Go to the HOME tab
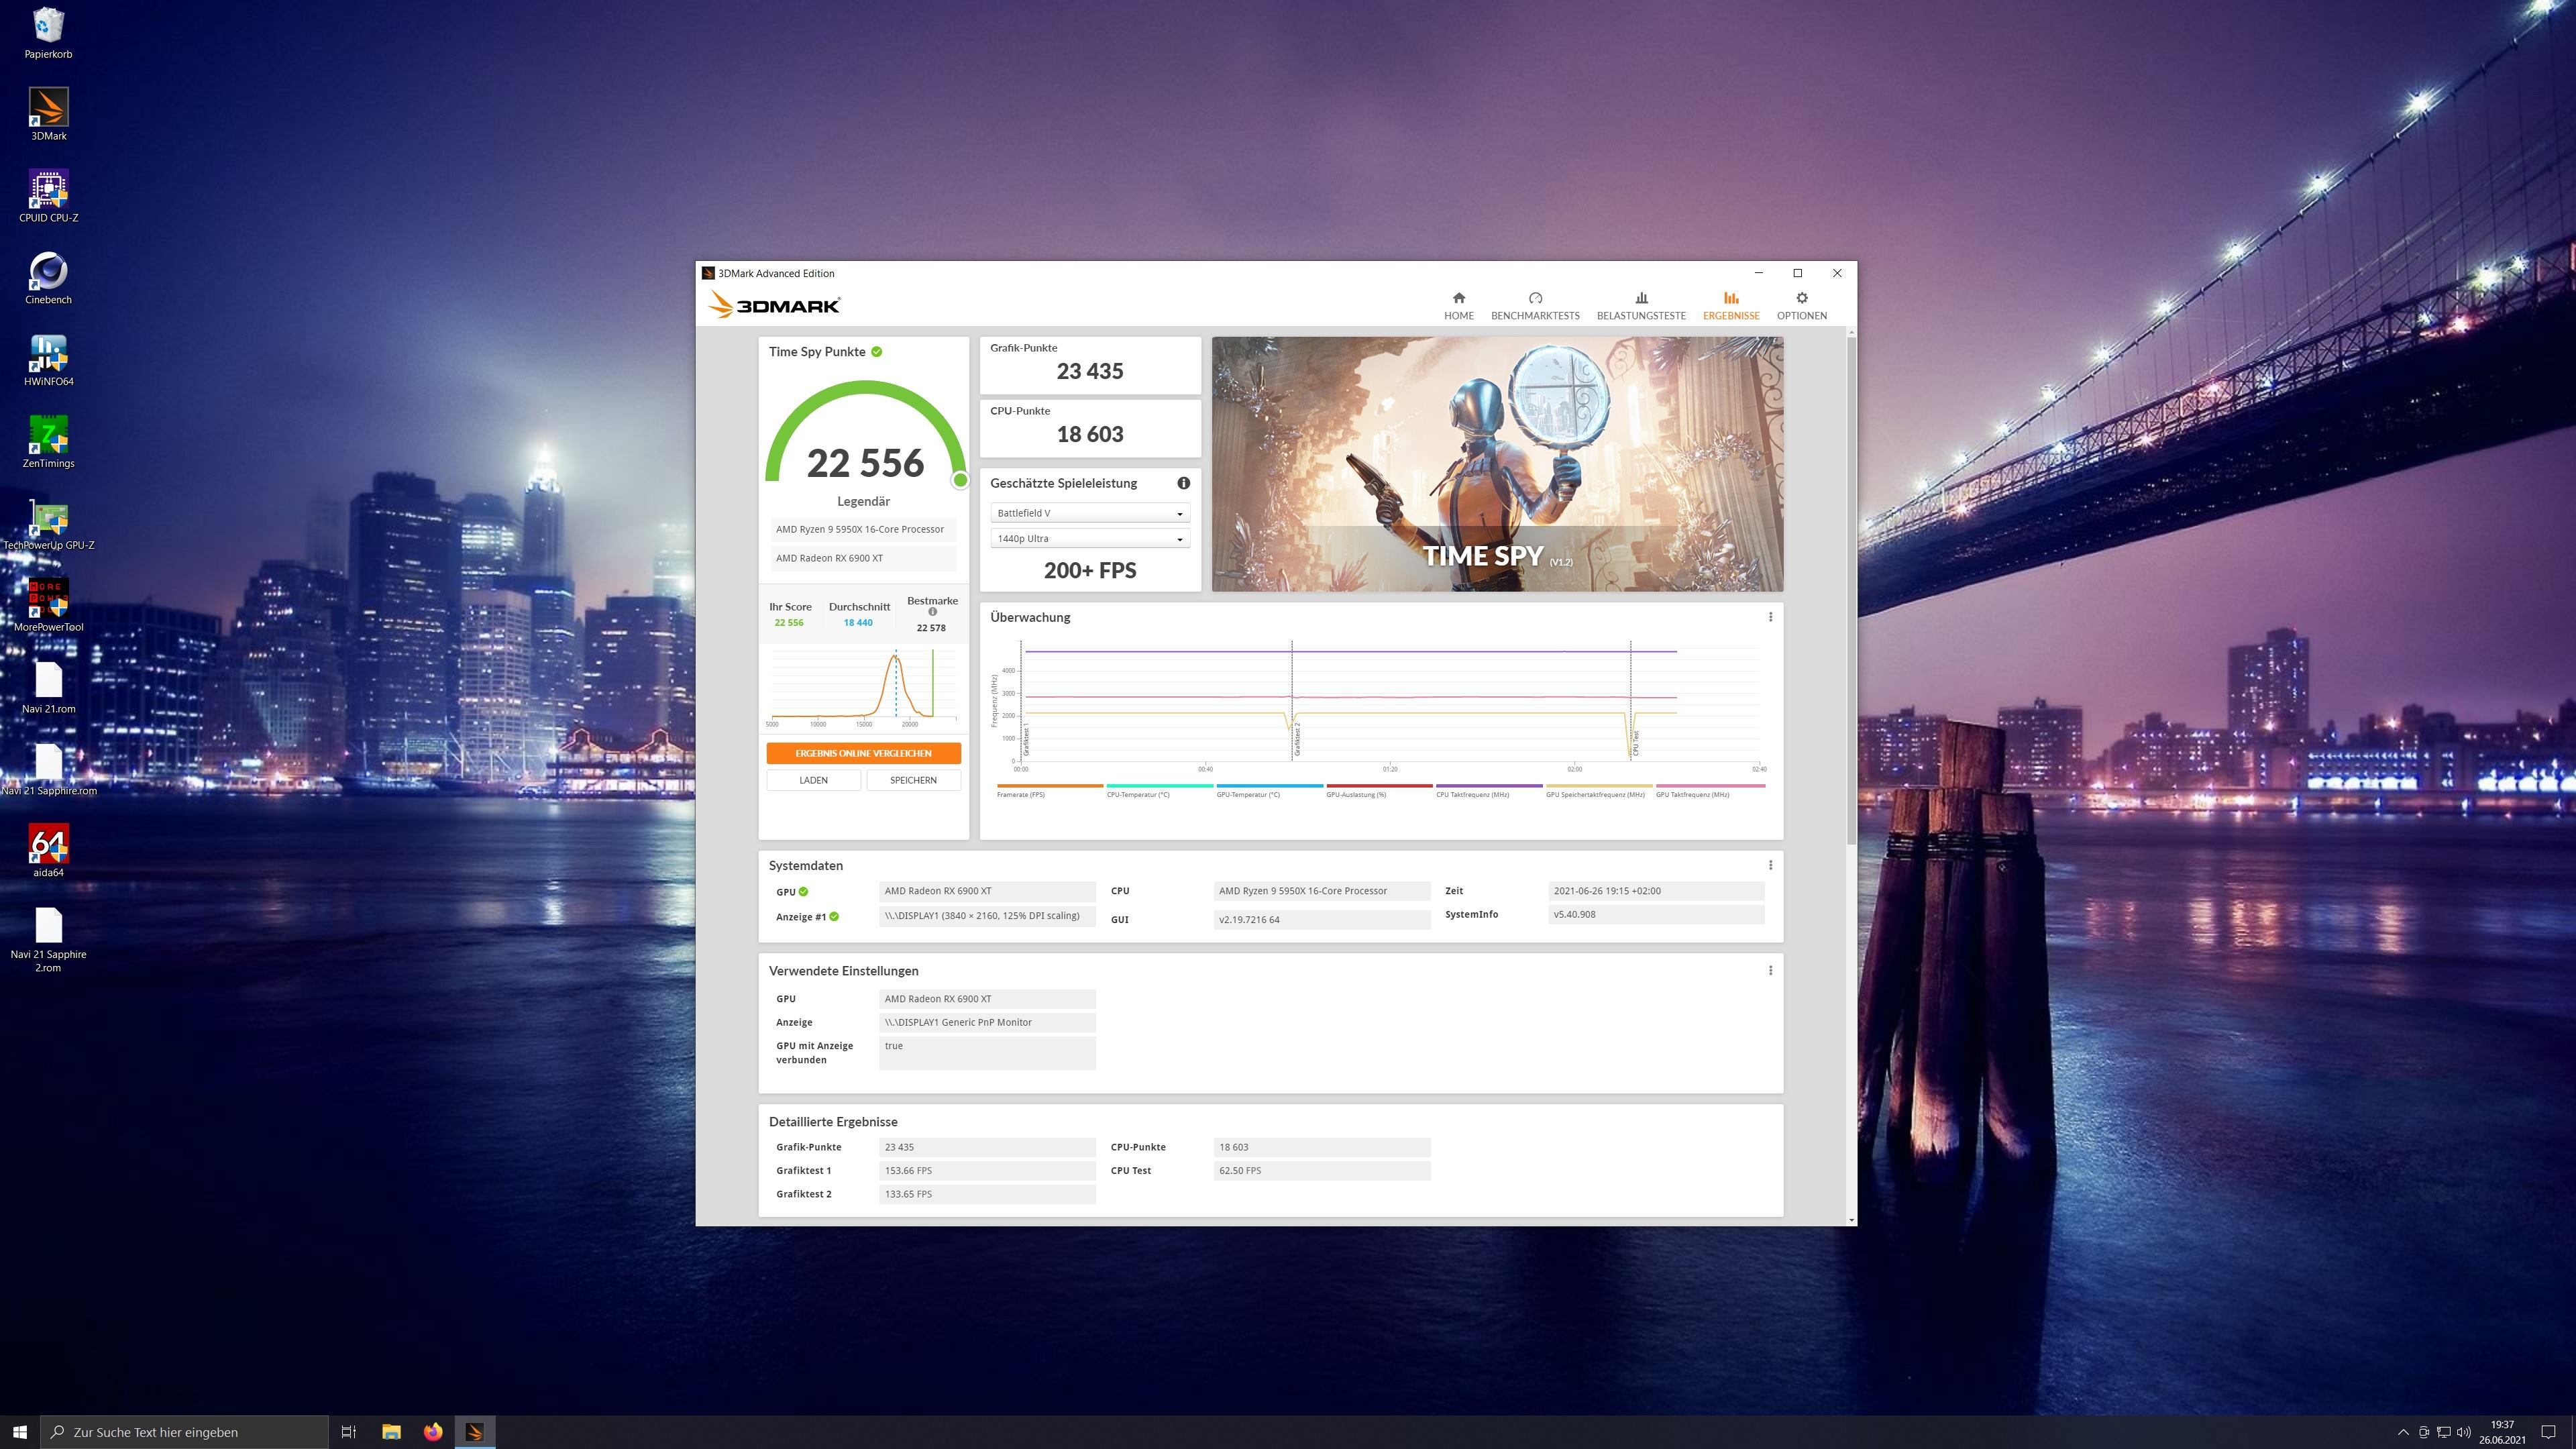This screenshot has height=1449, width=2576. pyautogui.click(x=1458, y=306)
